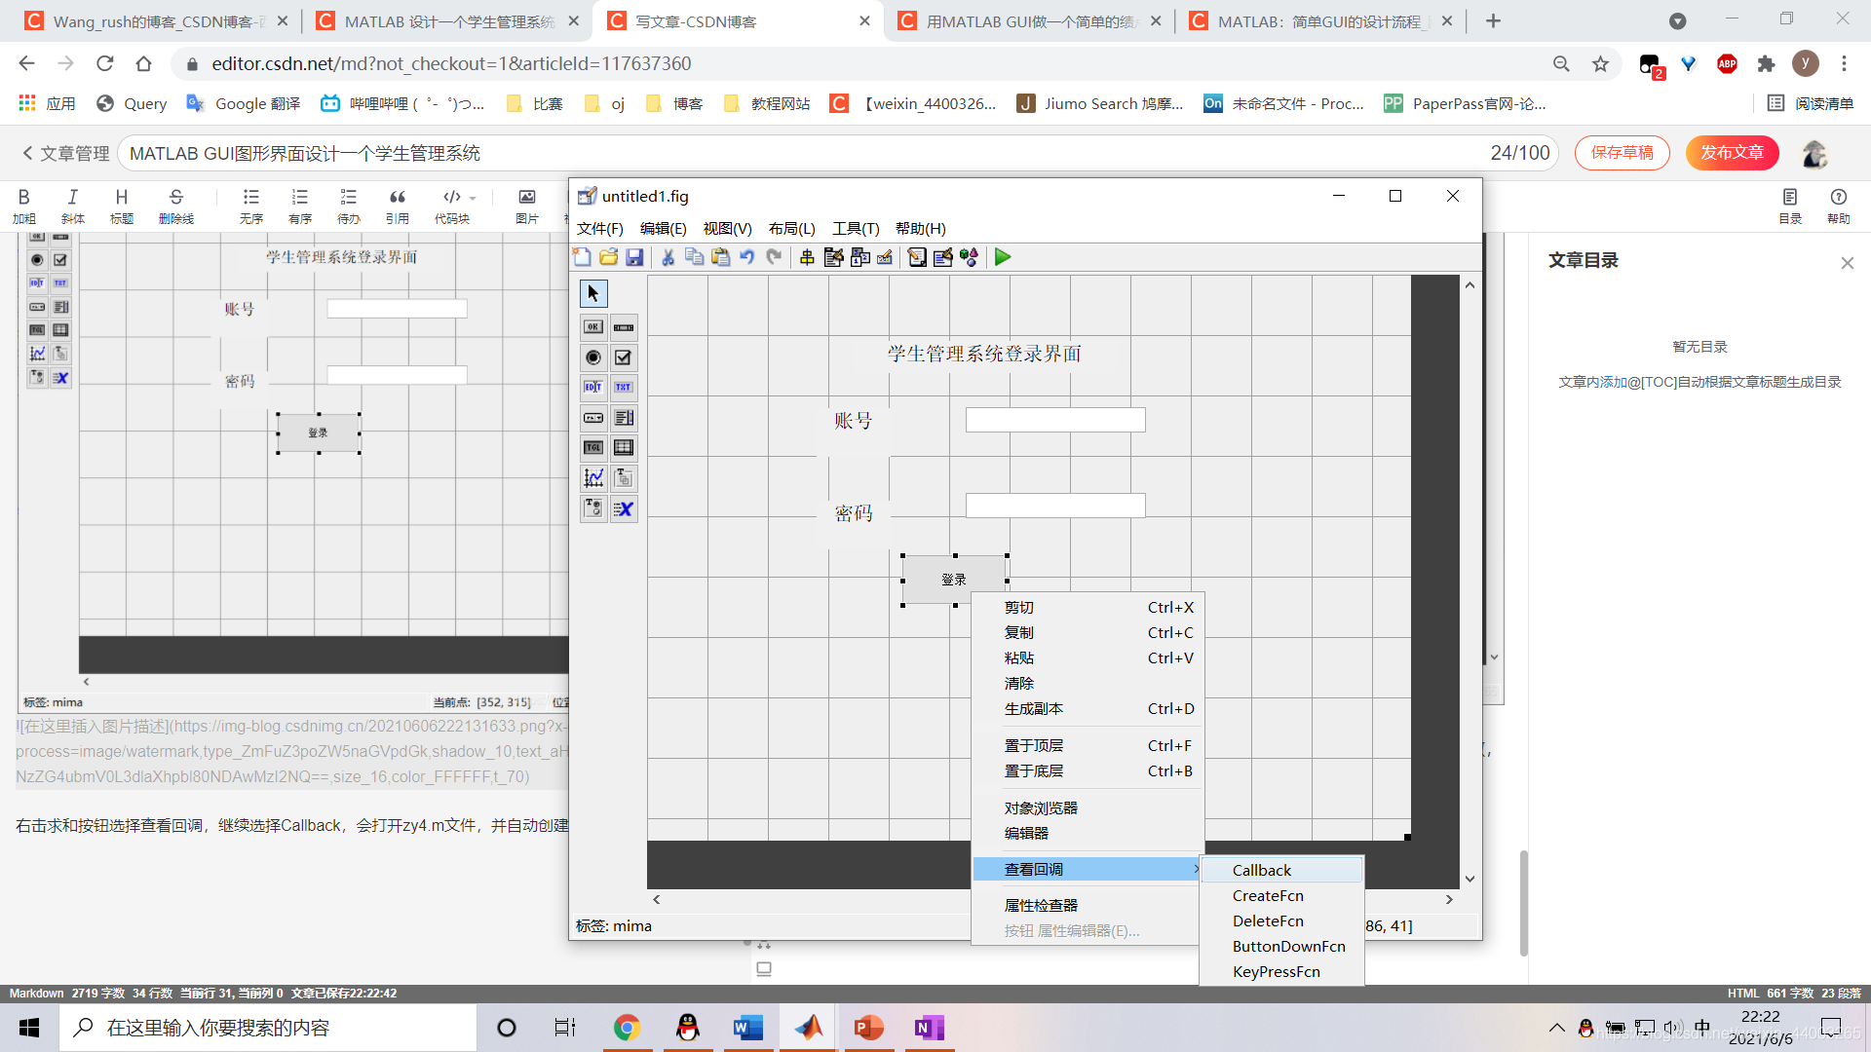
Task: Select the Radio Button component tool
Action: (x=592, y=357)
